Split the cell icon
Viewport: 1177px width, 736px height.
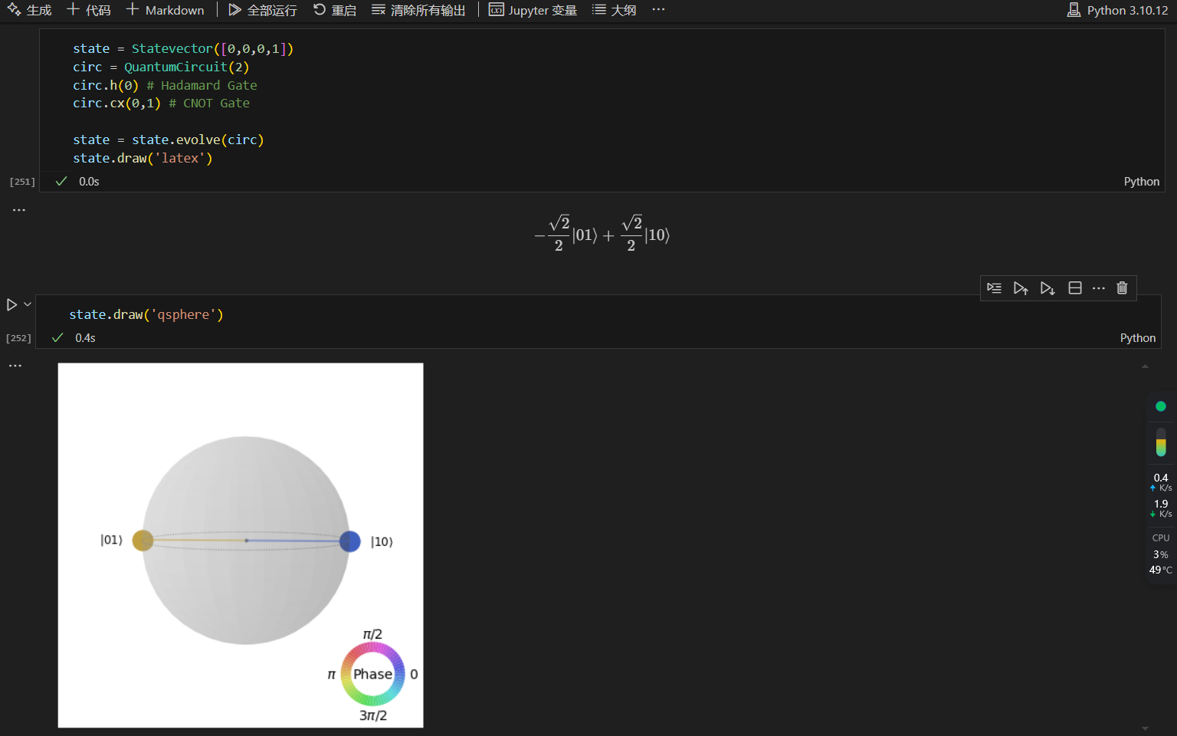1075,288
